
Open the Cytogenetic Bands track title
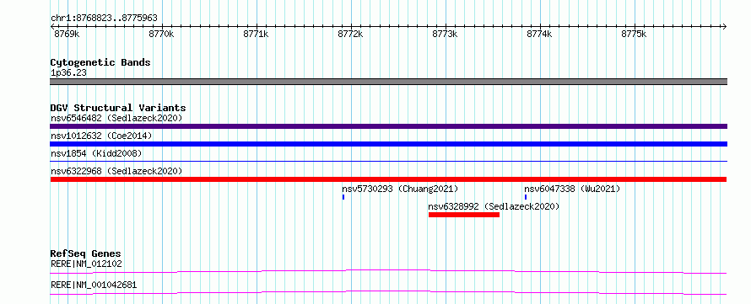tap(100, 62)
